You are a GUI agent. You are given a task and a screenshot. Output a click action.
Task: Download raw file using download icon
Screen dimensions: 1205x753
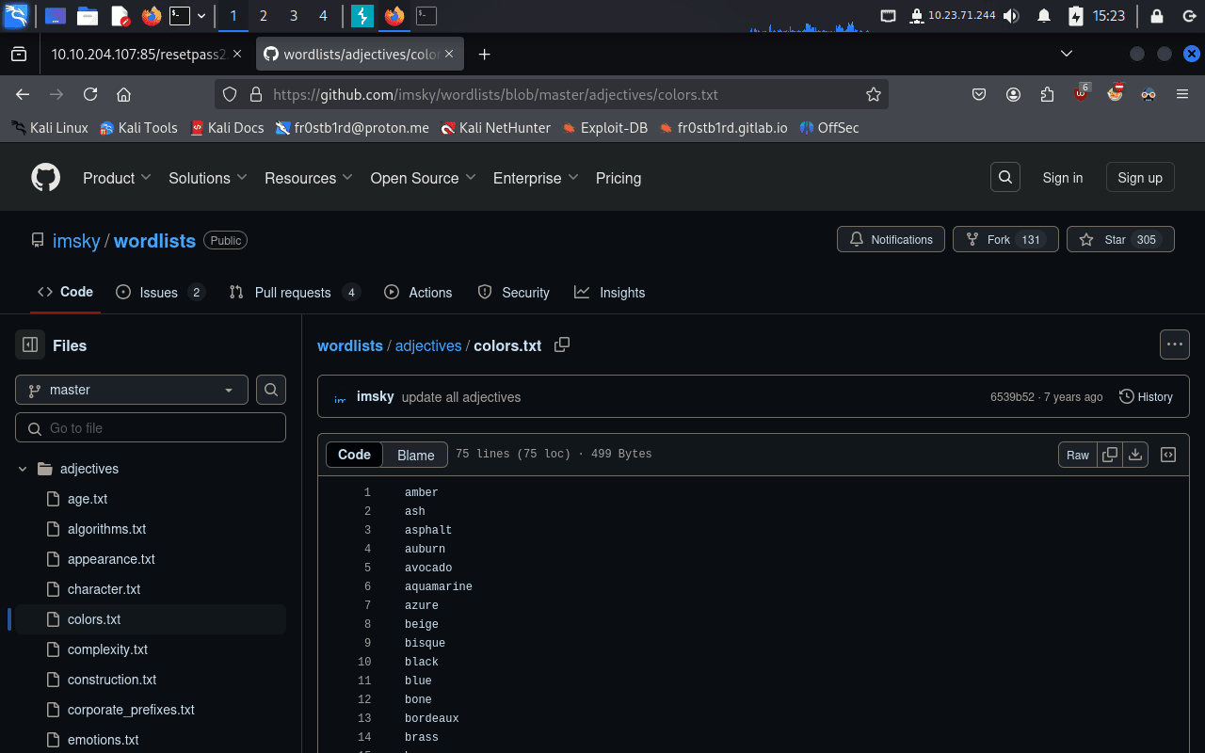(1135, 455)
